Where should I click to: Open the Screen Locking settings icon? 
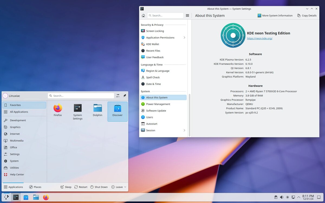pyautogui.click(x=143, y=31)
